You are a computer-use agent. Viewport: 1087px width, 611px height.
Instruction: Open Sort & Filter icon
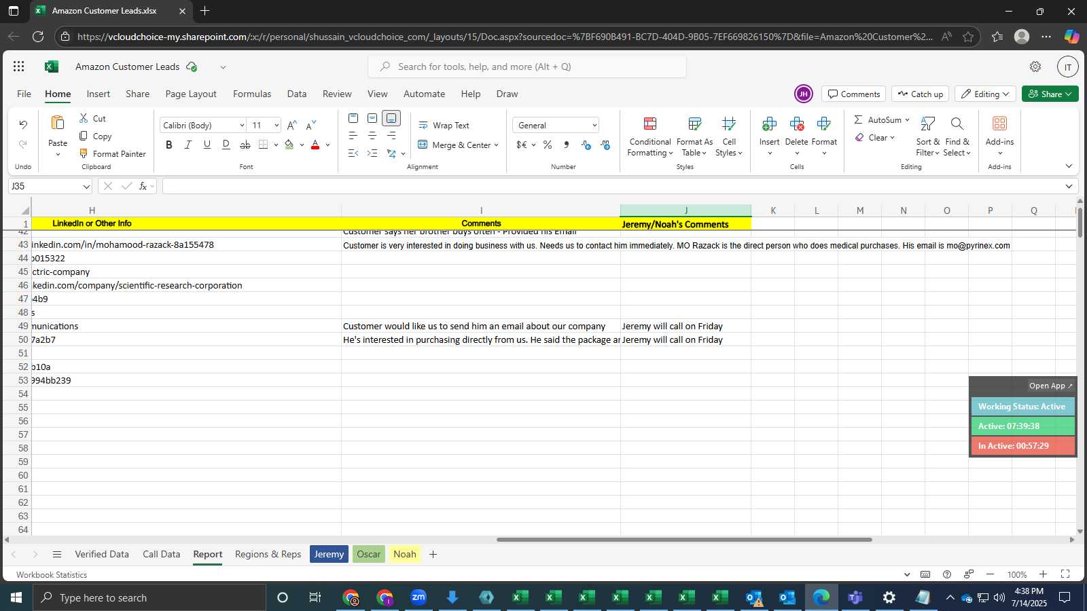click(x=927, y=124)
